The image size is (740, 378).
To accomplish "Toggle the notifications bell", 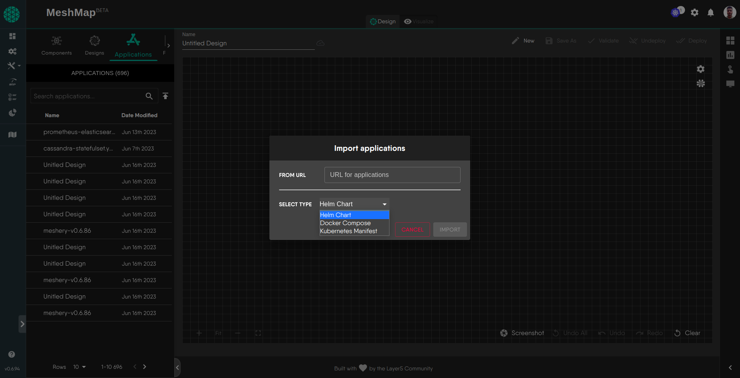I will pos(711,12).
